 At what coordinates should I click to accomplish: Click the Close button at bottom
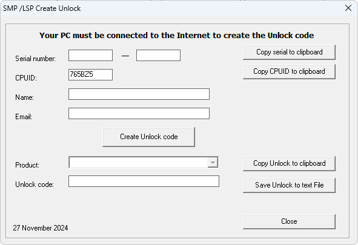point(290,221)
